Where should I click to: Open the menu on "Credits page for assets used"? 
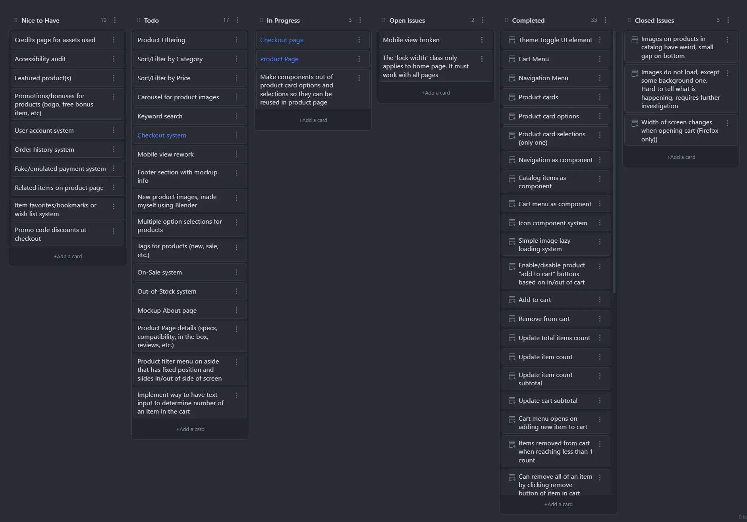coord(114,40)
